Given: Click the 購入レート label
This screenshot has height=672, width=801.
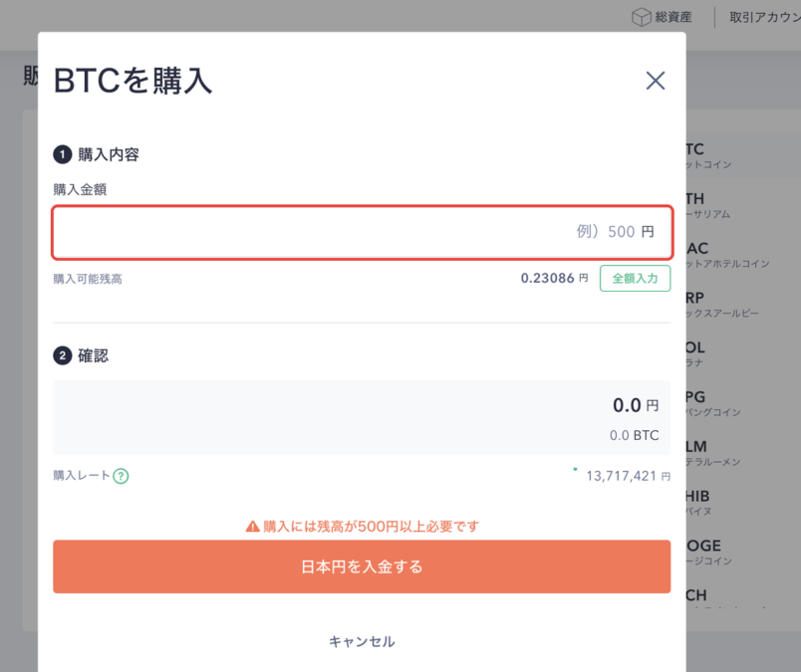Looking at the screenshot, I should pos(82,476).
